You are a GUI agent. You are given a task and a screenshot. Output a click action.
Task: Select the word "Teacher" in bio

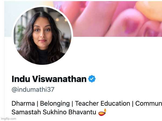click(x=87, y=104)
